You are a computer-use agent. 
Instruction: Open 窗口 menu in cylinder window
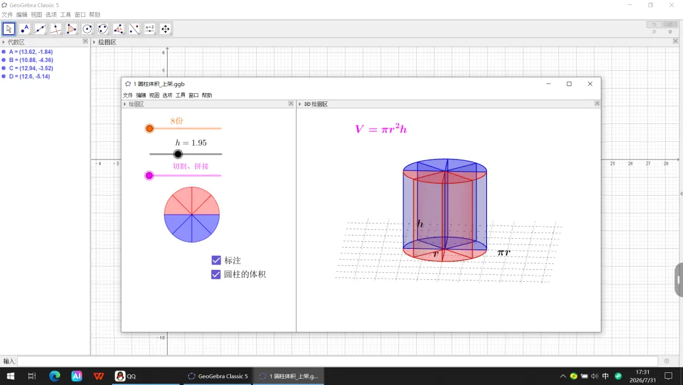tap(194, 95)
